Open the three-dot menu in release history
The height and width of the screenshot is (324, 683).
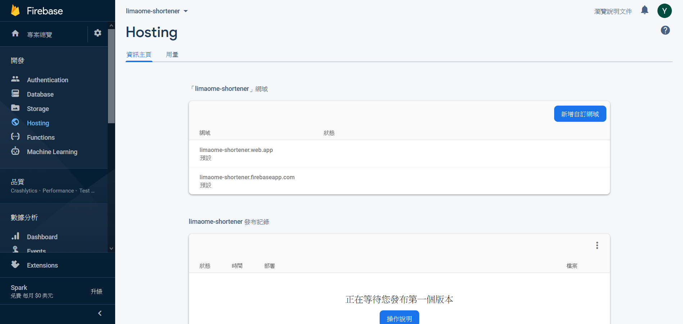coord(597,245)
